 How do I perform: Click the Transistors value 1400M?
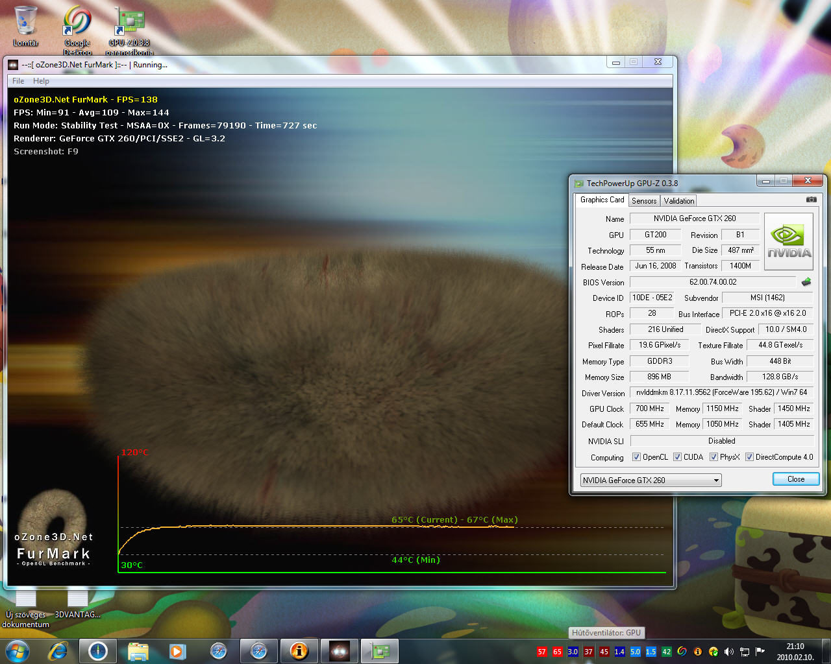740,266
